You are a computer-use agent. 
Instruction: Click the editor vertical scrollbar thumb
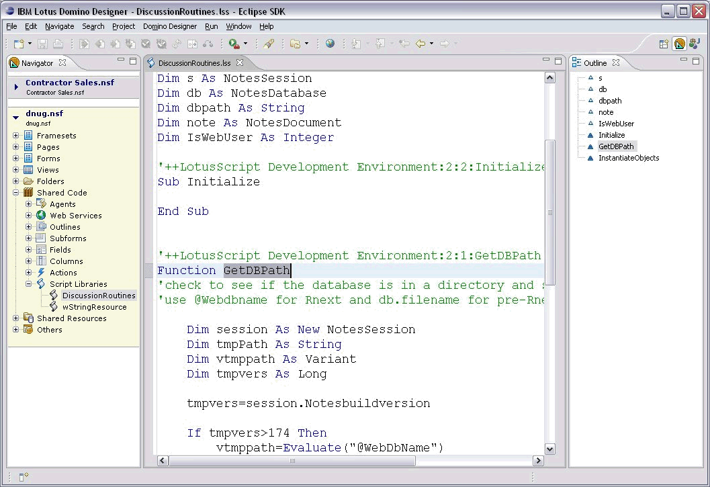pyautogui.click(x=549, y=212)
